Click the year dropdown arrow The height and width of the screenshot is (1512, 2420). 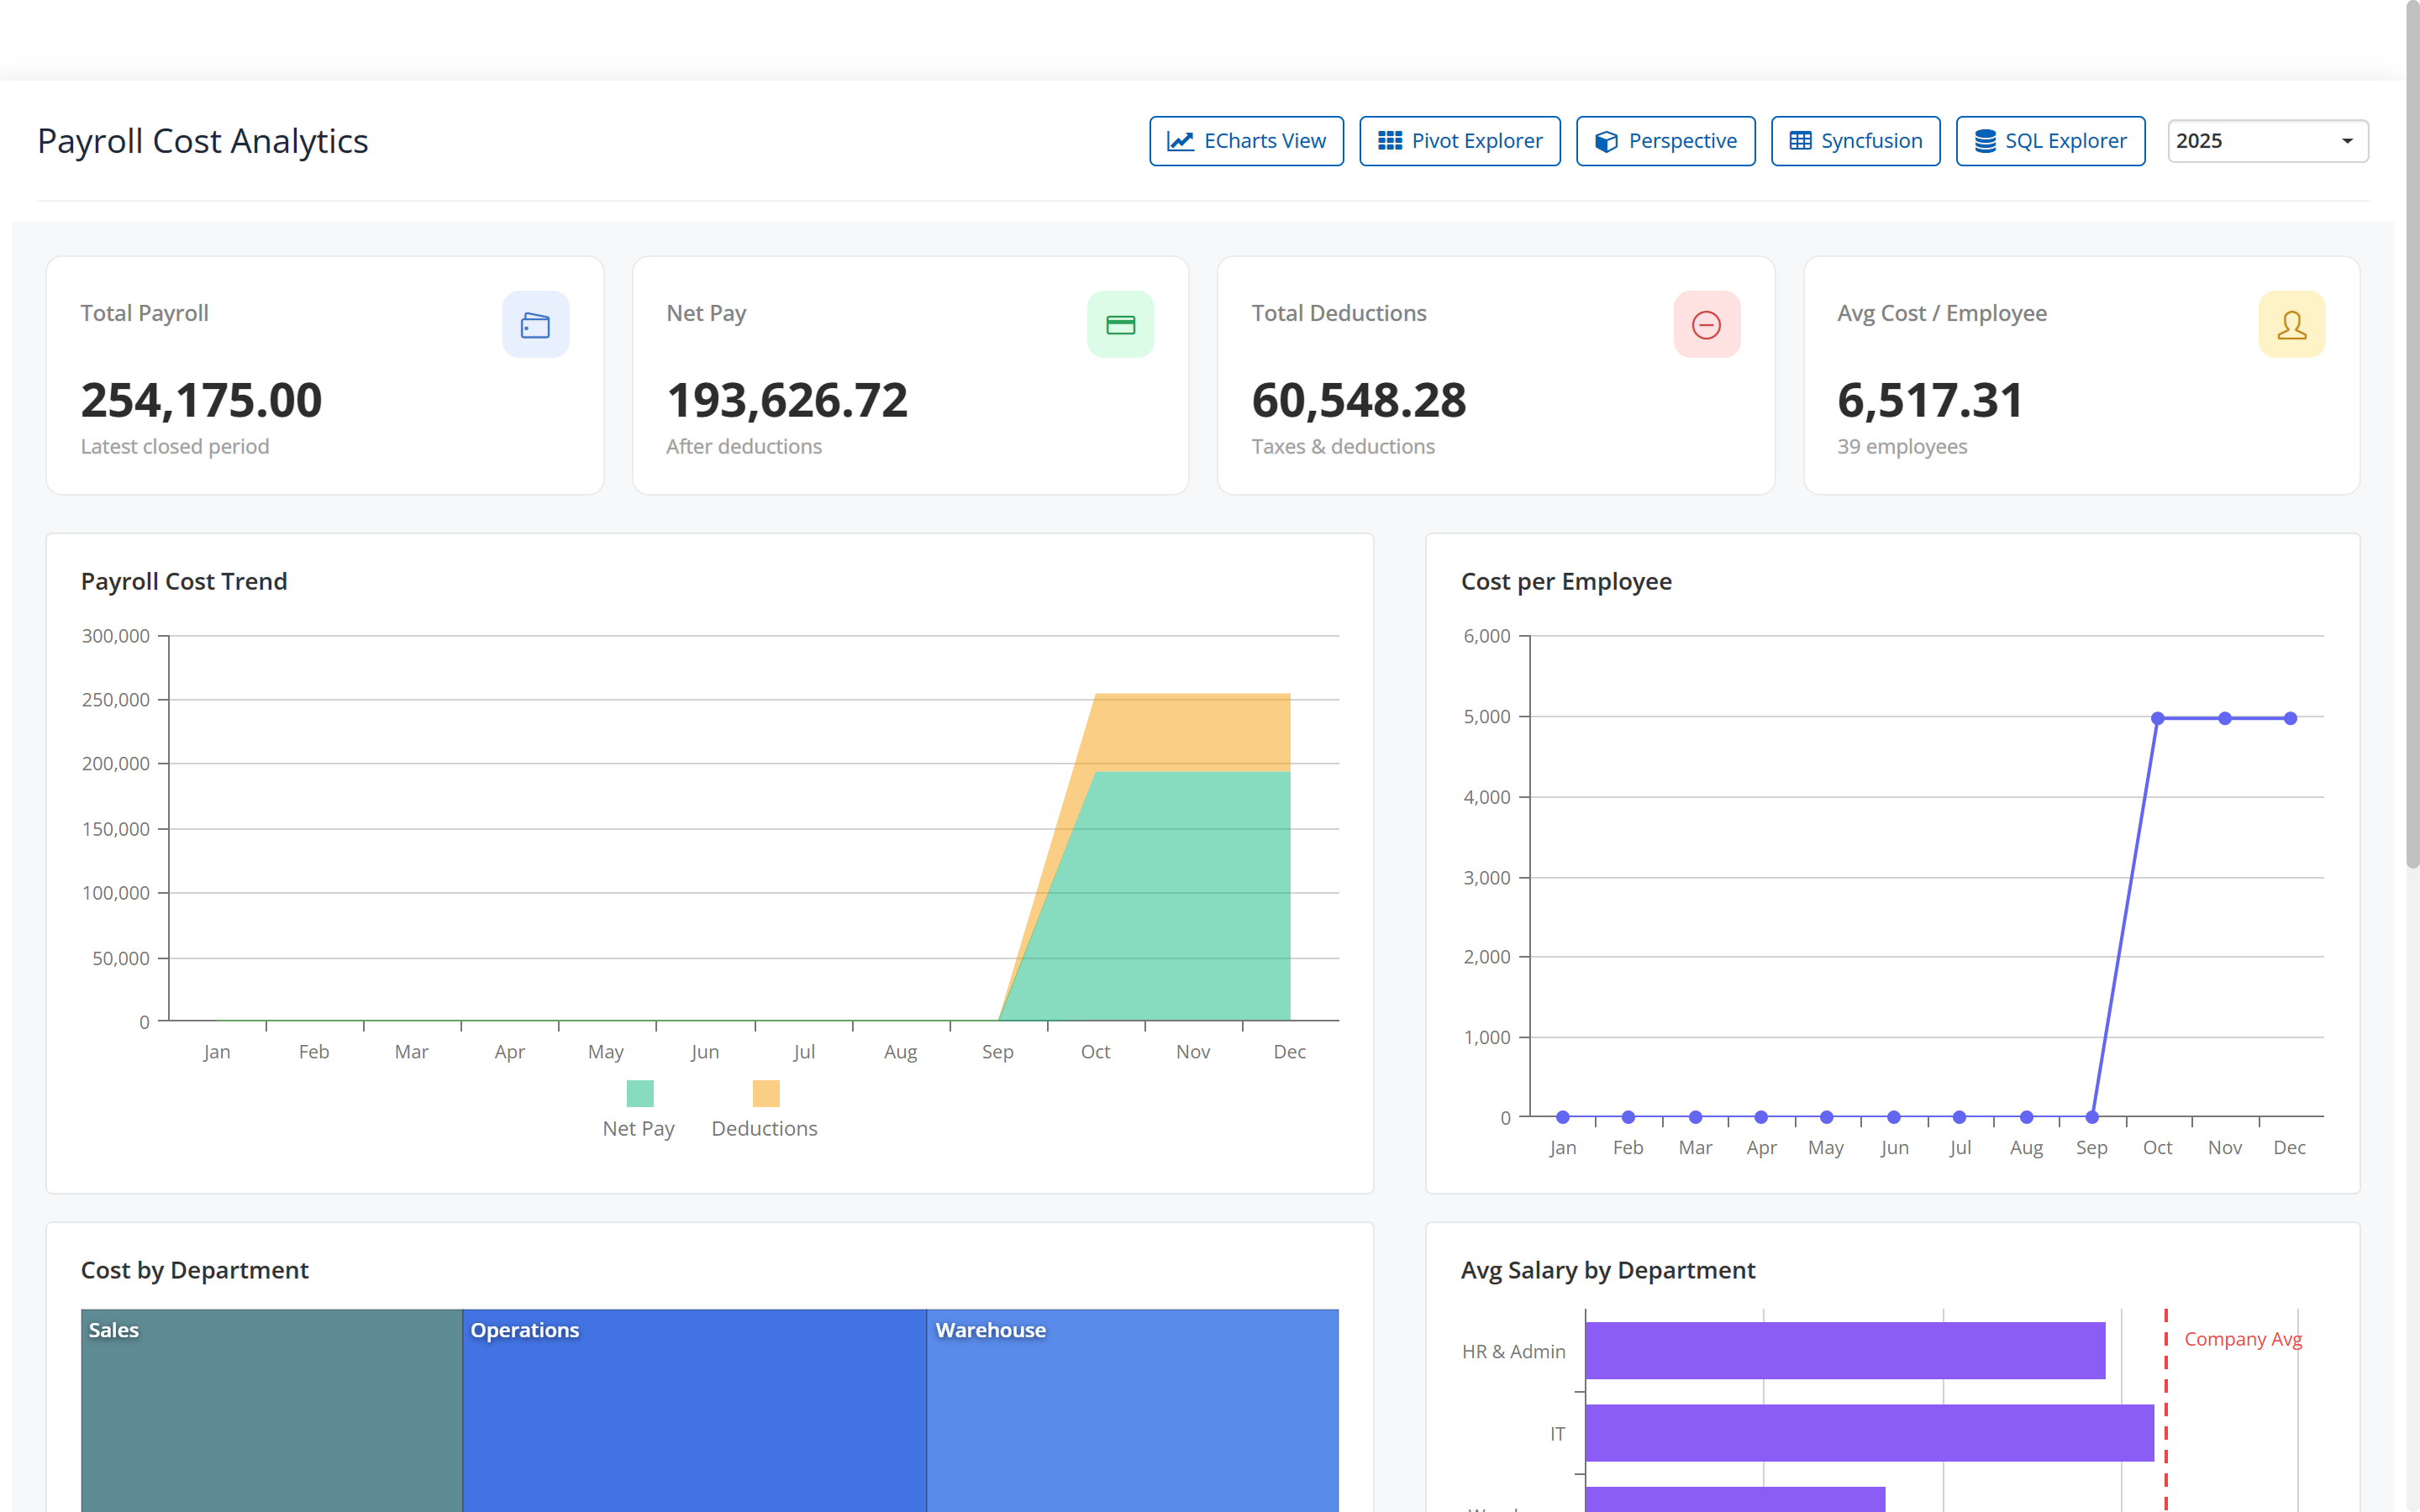point(2346,141)
